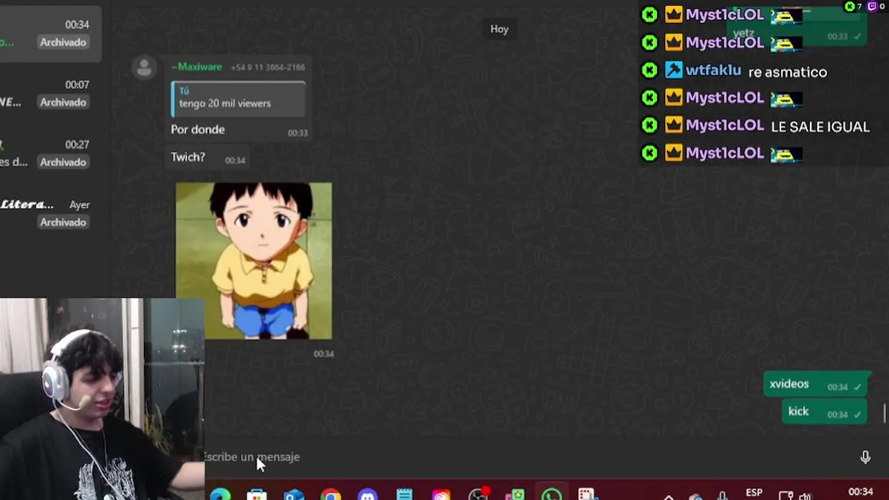889x500 pixels.
Task: Click the 00:33 timestamp on 'Por donde'
Action: (x=297, y=133)
